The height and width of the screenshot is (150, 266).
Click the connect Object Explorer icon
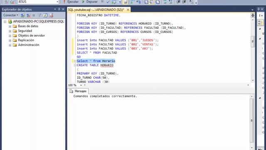coord(22,15)
